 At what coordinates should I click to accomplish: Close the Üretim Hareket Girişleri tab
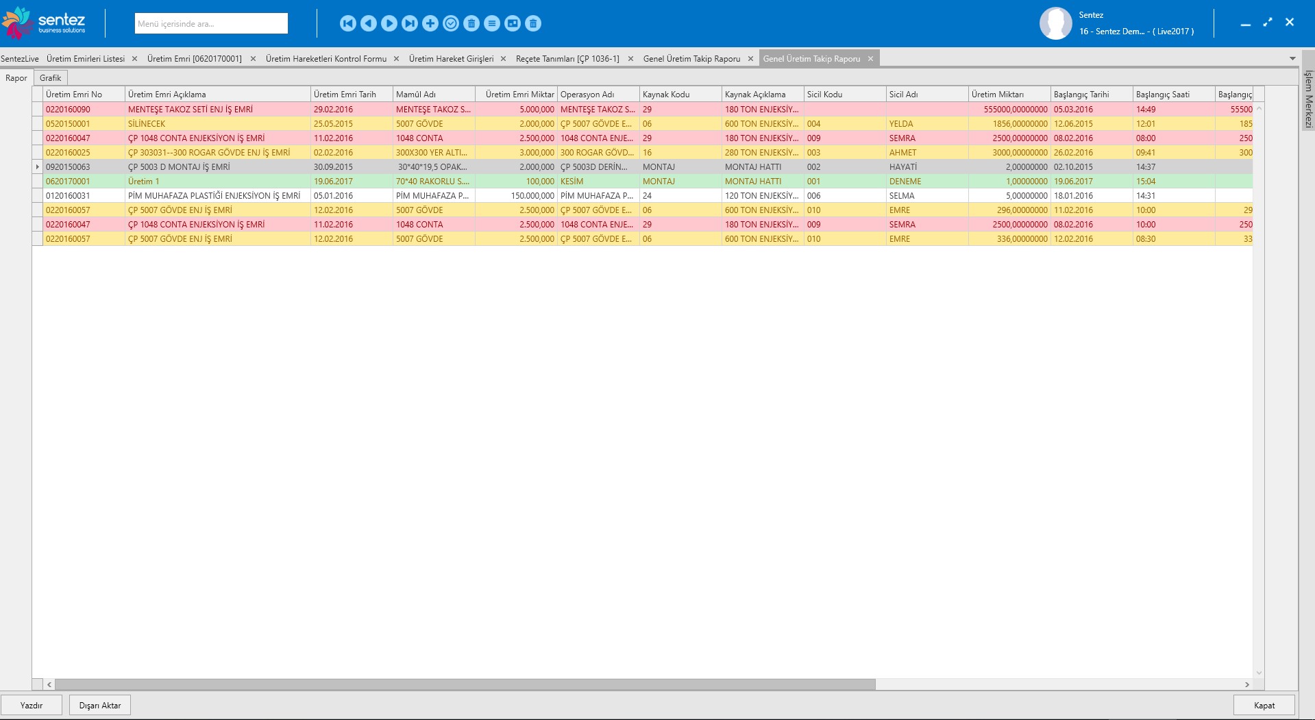pyautogui.click(x=503, y=59)
